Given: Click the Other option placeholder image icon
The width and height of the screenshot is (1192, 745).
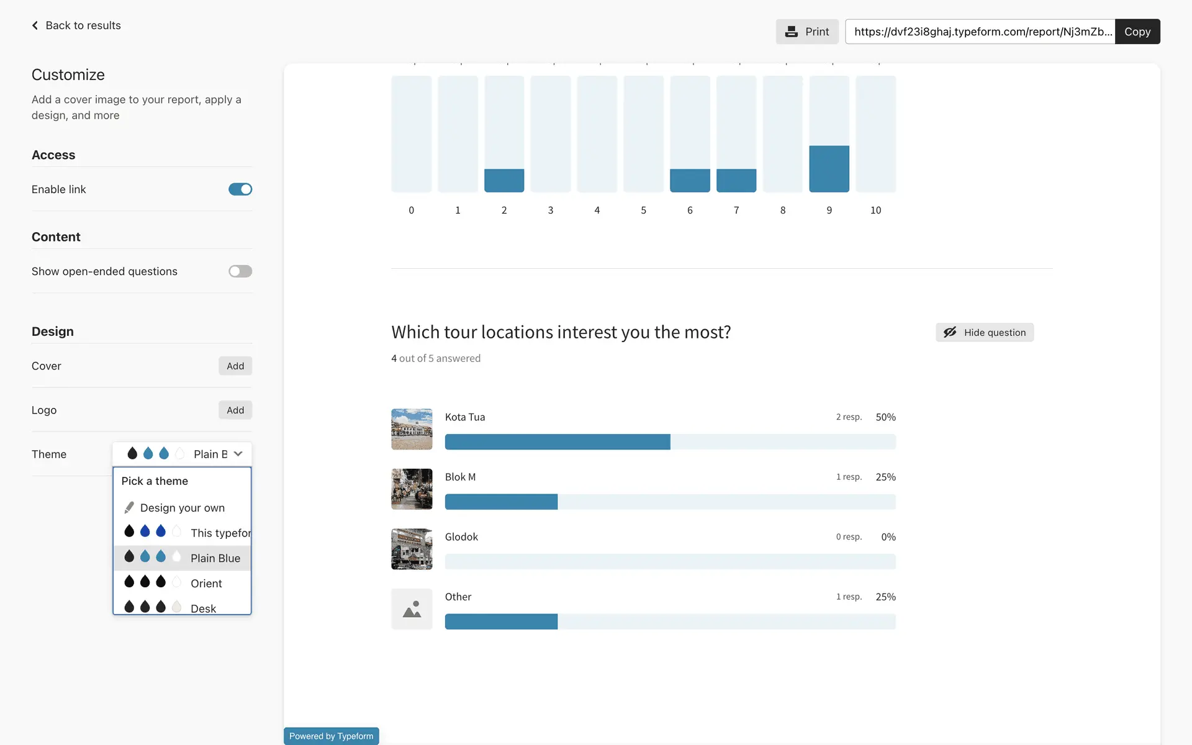Looking at the screenshot, I should click(x=412, y=609).
